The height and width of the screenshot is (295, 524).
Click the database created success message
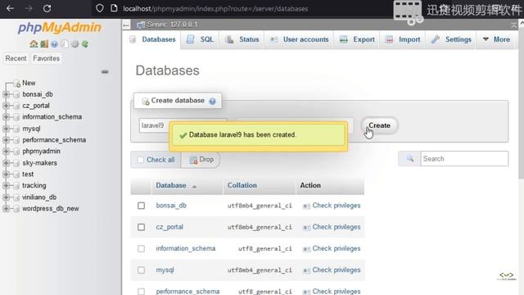(x=258, y=135)
